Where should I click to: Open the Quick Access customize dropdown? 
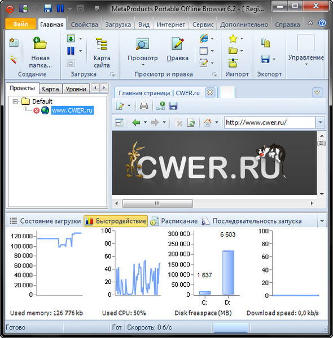(x=97, y=8)
